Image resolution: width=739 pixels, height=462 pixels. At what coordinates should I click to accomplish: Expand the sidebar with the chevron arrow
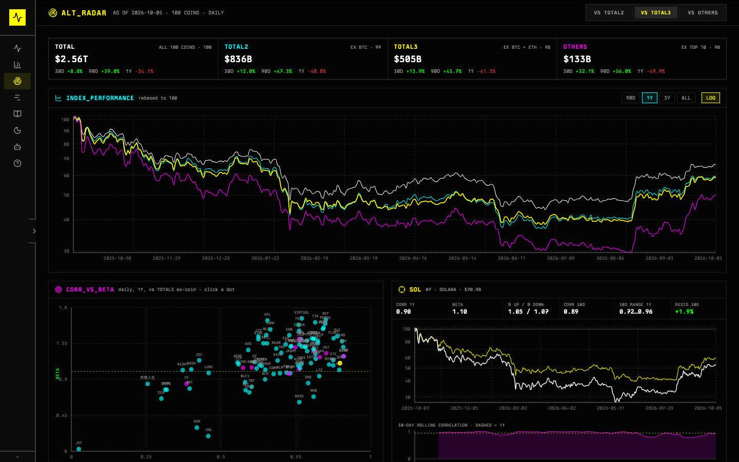point(34,231)
